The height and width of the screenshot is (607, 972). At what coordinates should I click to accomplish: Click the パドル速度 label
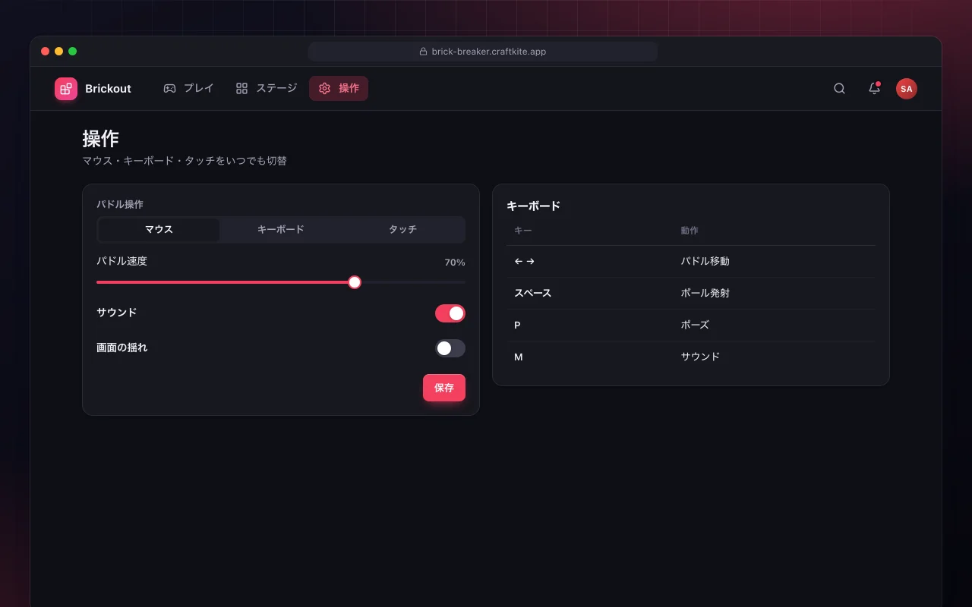[x=121, y=261]
